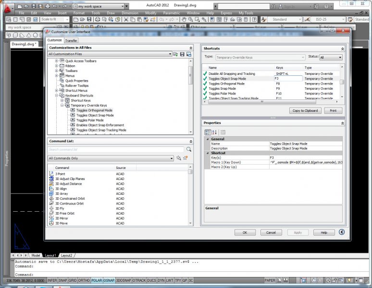Viewport: 372px width, 288px height.
Task: Click Find command or text icon
Action: coord(179,158)
